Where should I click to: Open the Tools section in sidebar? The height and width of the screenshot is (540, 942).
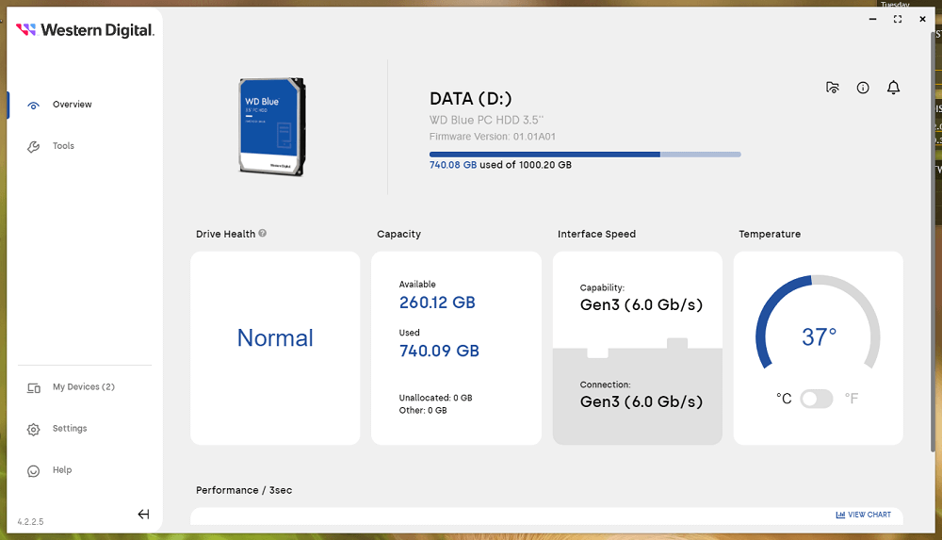click(63, 146)
